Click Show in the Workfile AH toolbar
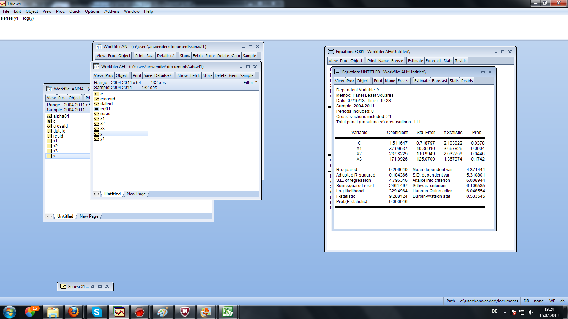568x319 pixels. 182,75
